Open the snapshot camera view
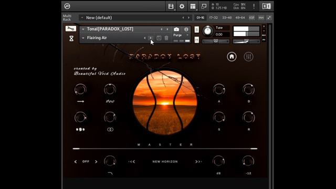 click(176, 29)
